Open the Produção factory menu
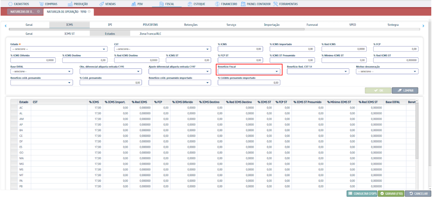 click(x=71, y=4)
